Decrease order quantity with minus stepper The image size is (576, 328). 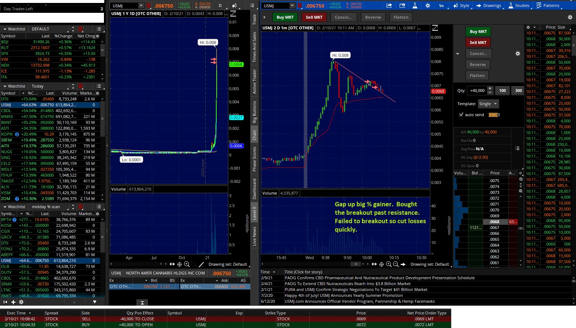tap(490, 92)
